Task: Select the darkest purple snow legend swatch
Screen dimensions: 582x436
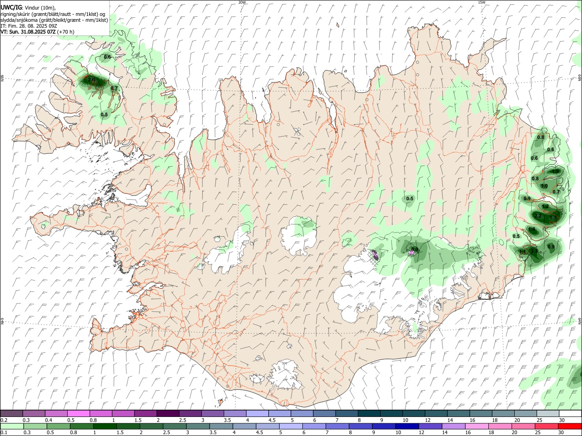Action: (x=167, y=414)
